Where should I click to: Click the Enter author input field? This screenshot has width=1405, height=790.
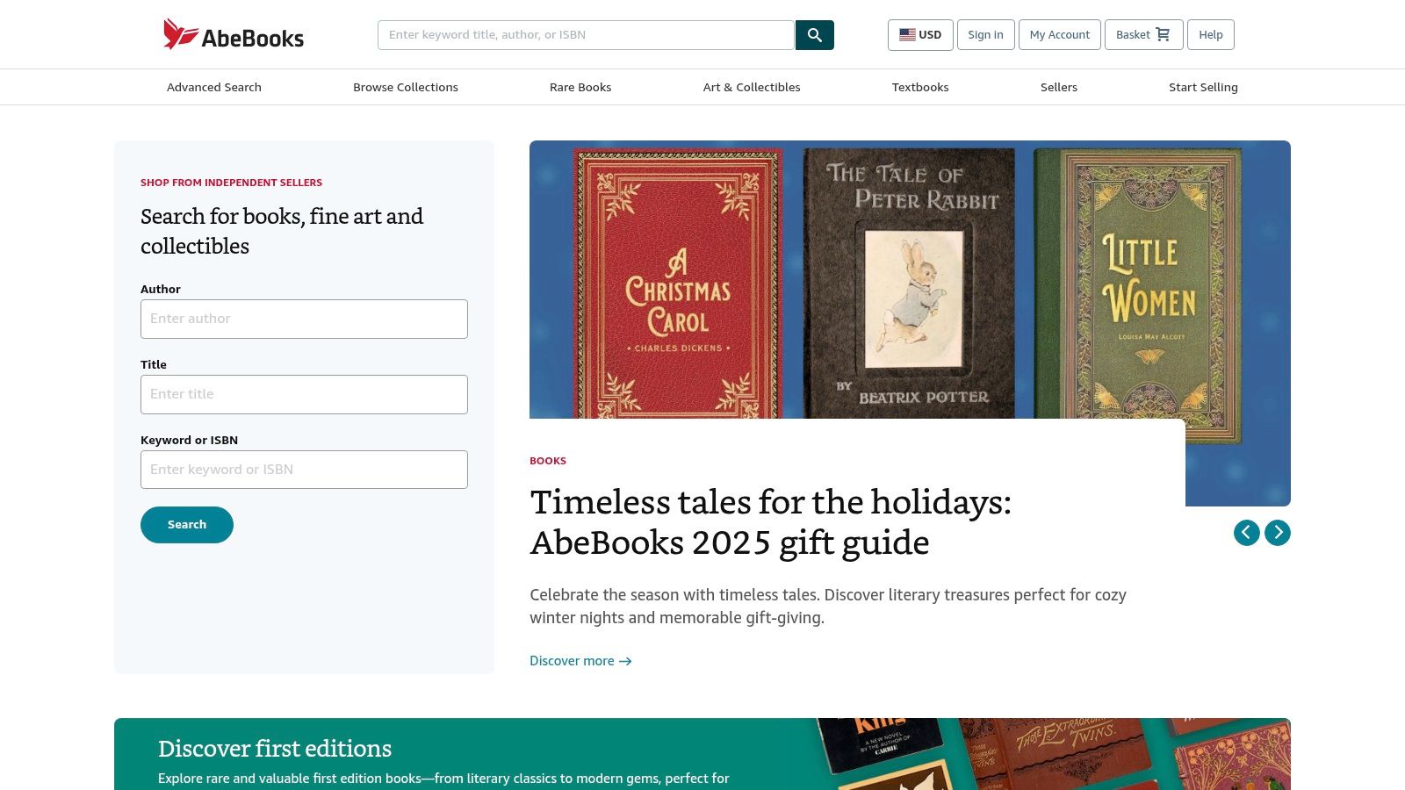pyautogui.click(x=304, y=319)
